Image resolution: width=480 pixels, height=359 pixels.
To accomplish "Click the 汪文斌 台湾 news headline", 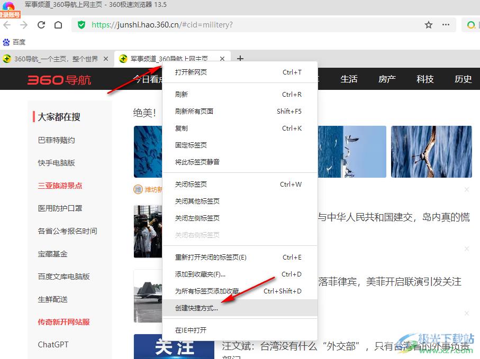I will pyautogui.click(x=346, y=346).
